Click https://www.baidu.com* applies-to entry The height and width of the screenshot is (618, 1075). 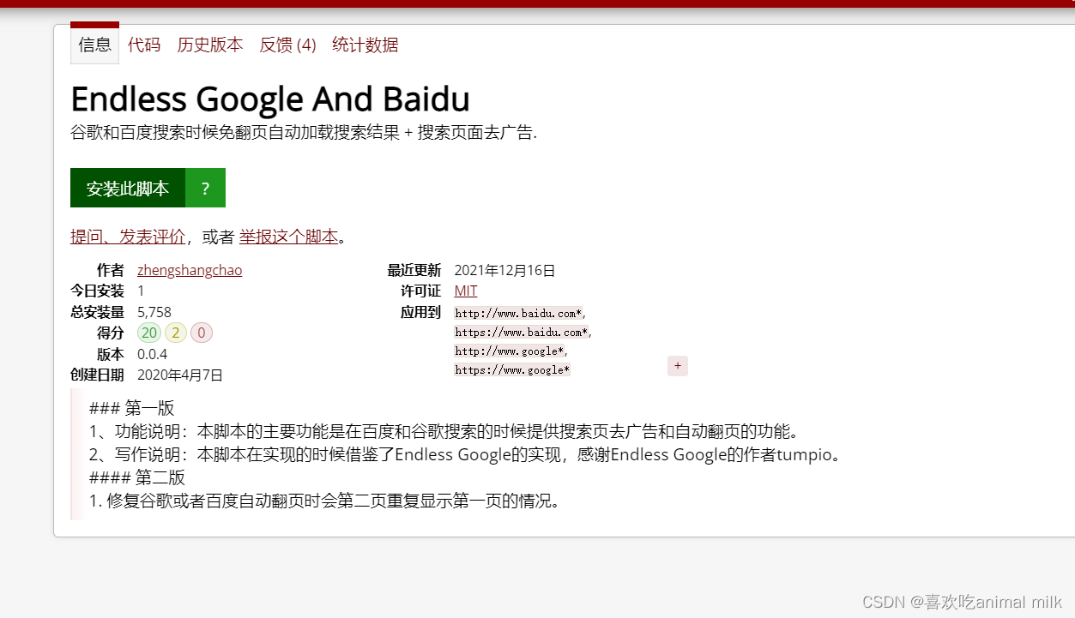pos(522,332)
